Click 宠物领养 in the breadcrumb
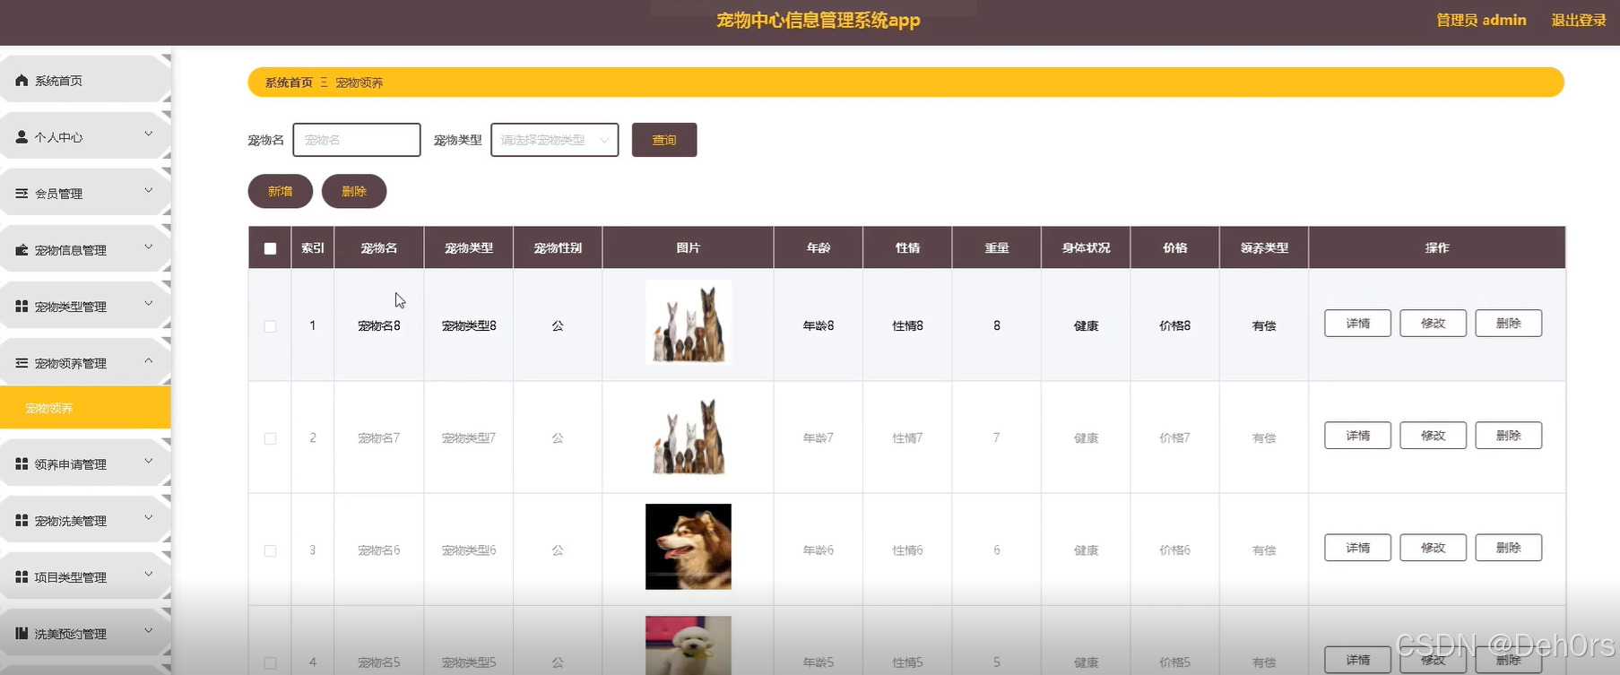This screenshot has height=675, width=1620. pyautogui.click(x=360, y=82)
